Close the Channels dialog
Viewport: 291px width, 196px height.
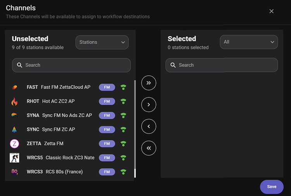[272, 11]
